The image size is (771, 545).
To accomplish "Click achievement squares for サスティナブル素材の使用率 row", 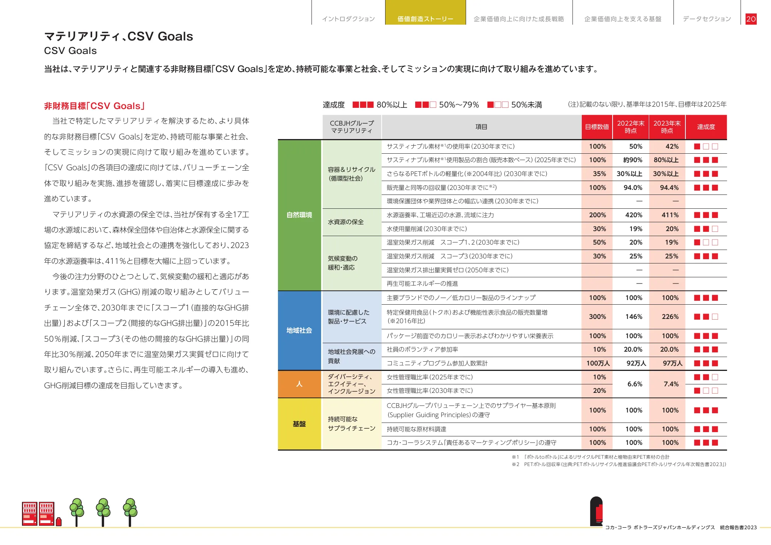I will pos(706,146).
